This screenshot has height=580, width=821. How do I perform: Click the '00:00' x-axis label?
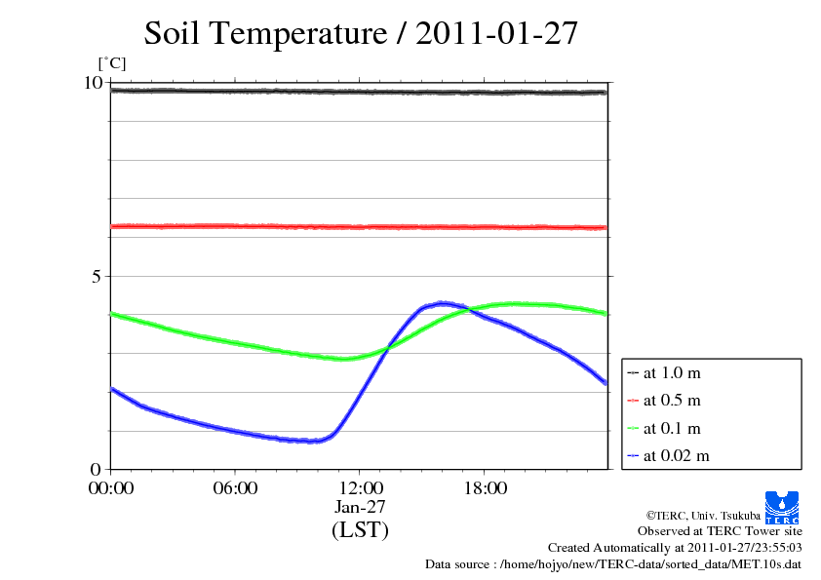111,488
